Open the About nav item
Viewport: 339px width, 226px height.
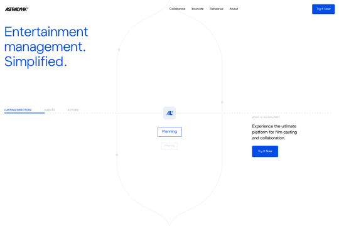(234, 9)
